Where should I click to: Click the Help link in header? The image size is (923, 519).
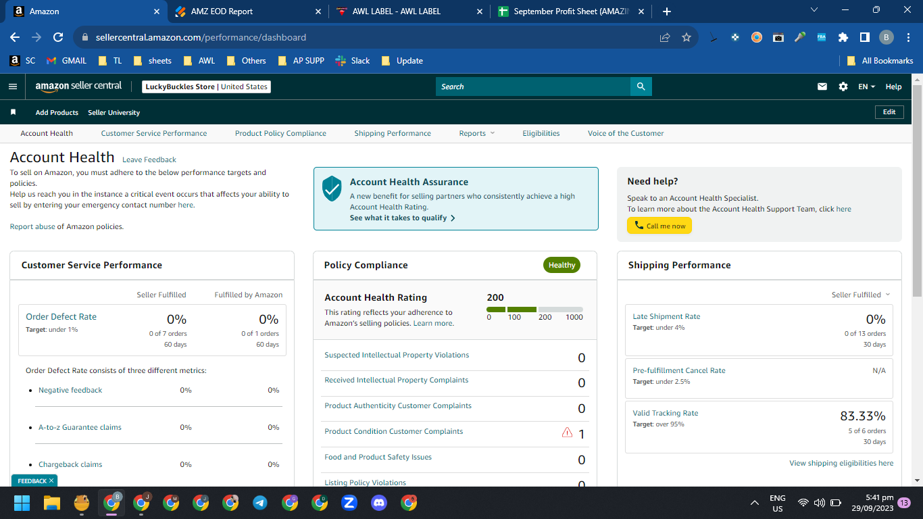coord(893,86)
